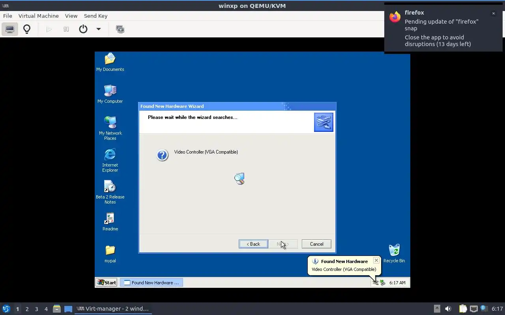Screen dimensions: 505x315
Task: Click the manage snapshots toolbar icon
Action: 120,29
